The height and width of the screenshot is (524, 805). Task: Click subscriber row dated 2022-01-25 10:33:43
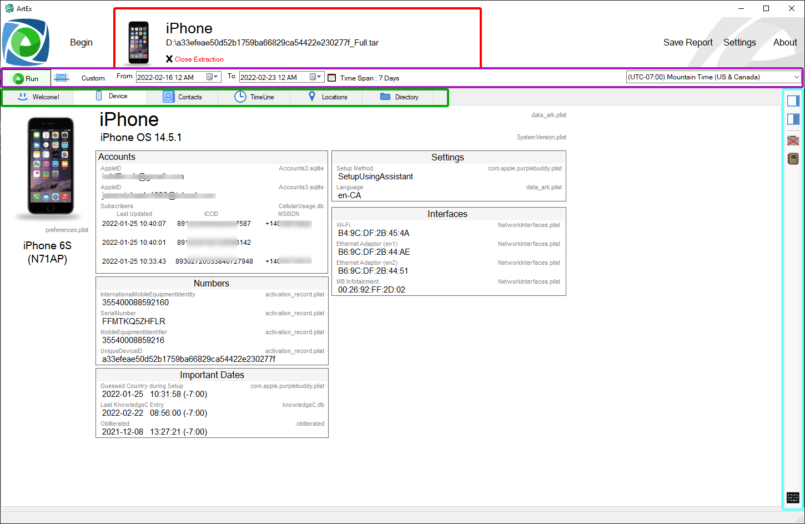click(207, 261)
